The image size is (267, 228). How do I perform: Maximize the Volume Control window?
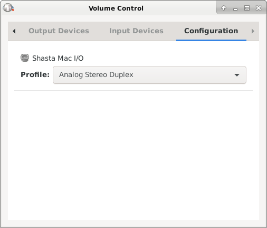(247, 8)
